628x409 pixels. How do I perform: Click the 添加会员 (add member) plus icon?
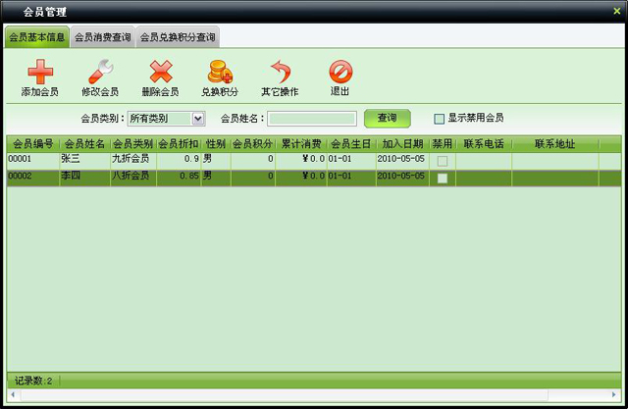tap(39, 72)
